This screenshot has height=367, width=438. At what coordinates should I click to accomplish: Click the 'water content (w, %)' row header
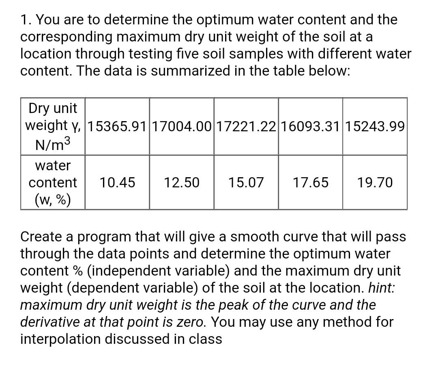tap(53, 182)
